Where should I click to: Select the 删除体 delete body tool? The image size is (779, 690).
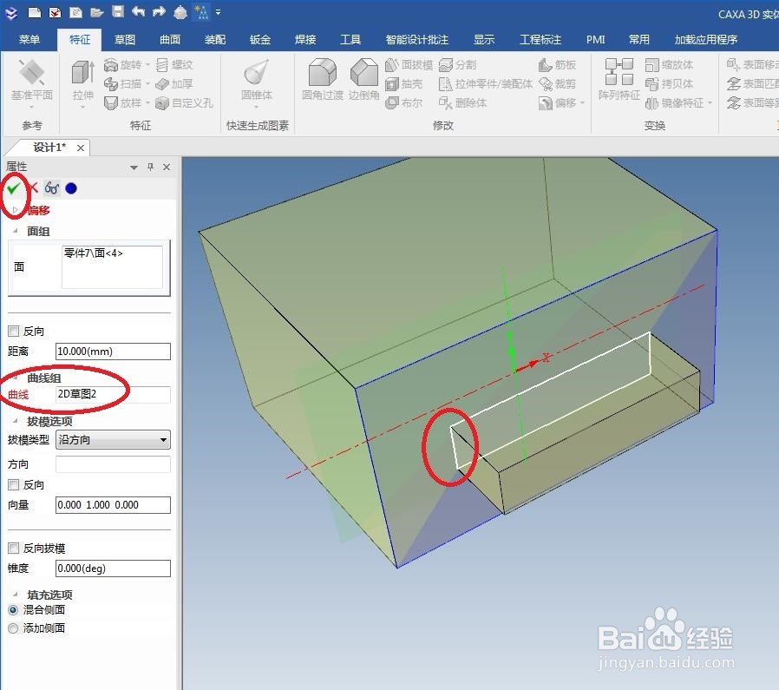pyautogui.click(x=463, y=103)
